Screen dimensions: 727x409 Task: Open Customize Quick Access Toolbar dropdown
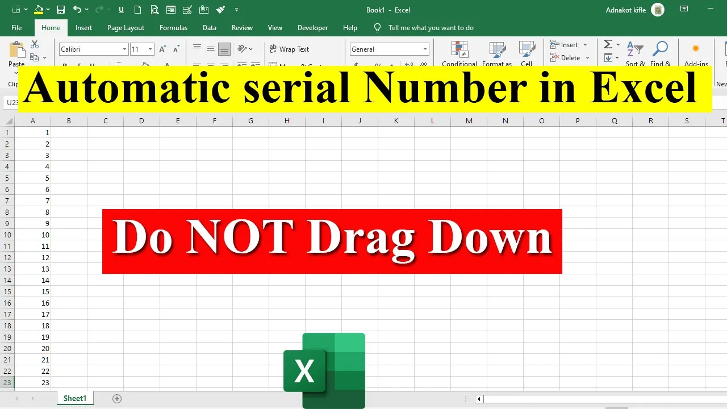[236, 10]
